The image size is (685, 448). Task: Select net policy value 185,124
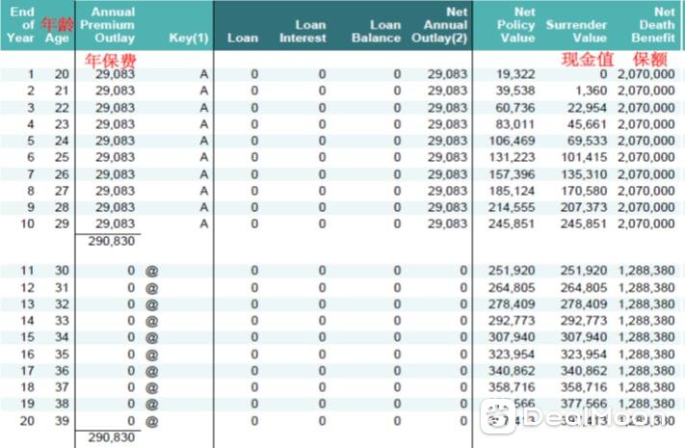coord(512,191)
